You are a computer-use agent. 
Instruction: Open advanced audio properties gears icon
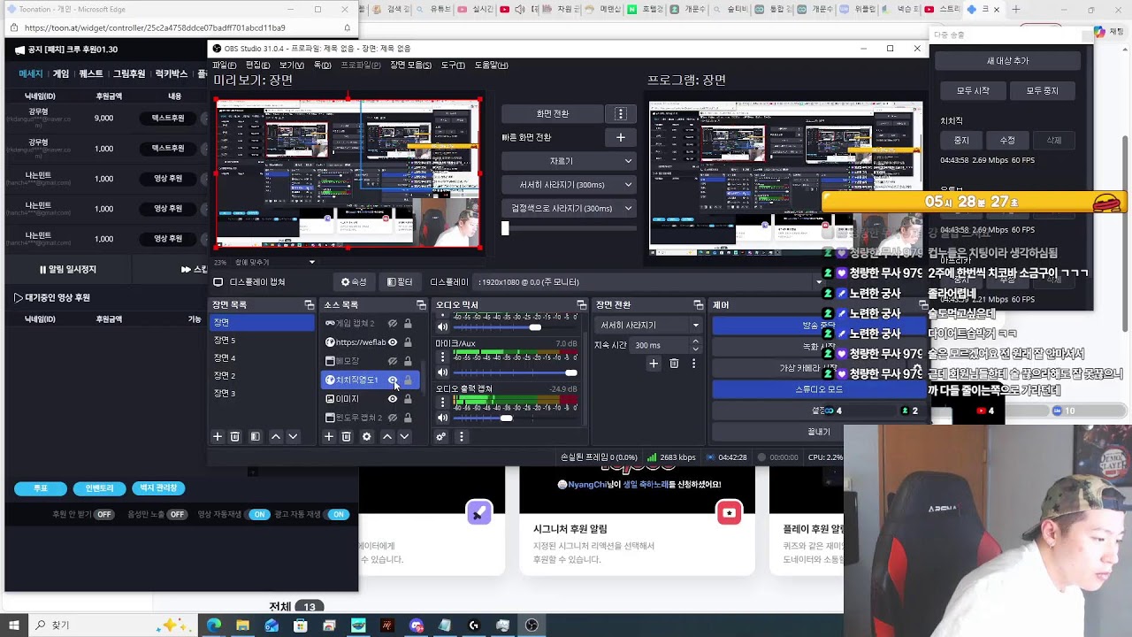tap(441, 436)
